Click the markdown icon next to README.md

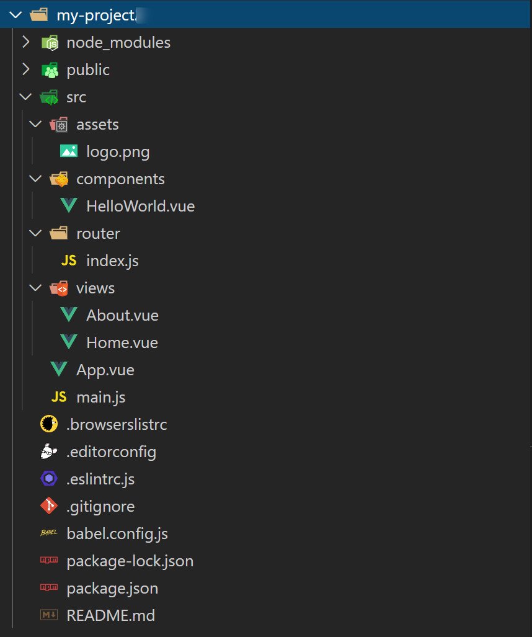49,615
